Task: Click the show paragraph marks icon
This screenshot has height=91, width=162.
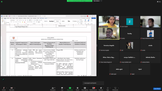Action: click(42, 20)
